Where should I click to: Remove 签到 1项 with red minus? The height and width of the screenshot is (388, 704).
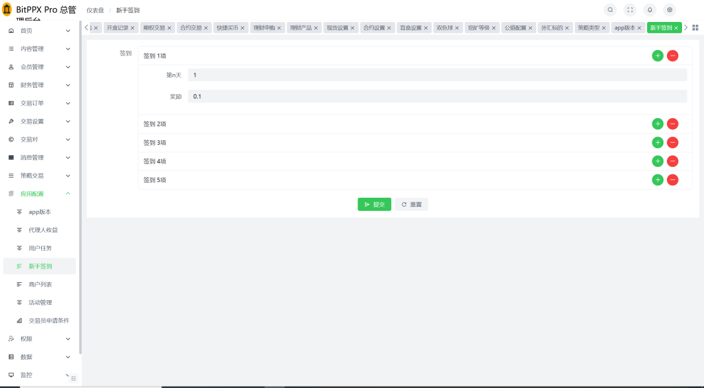point(672,56)
